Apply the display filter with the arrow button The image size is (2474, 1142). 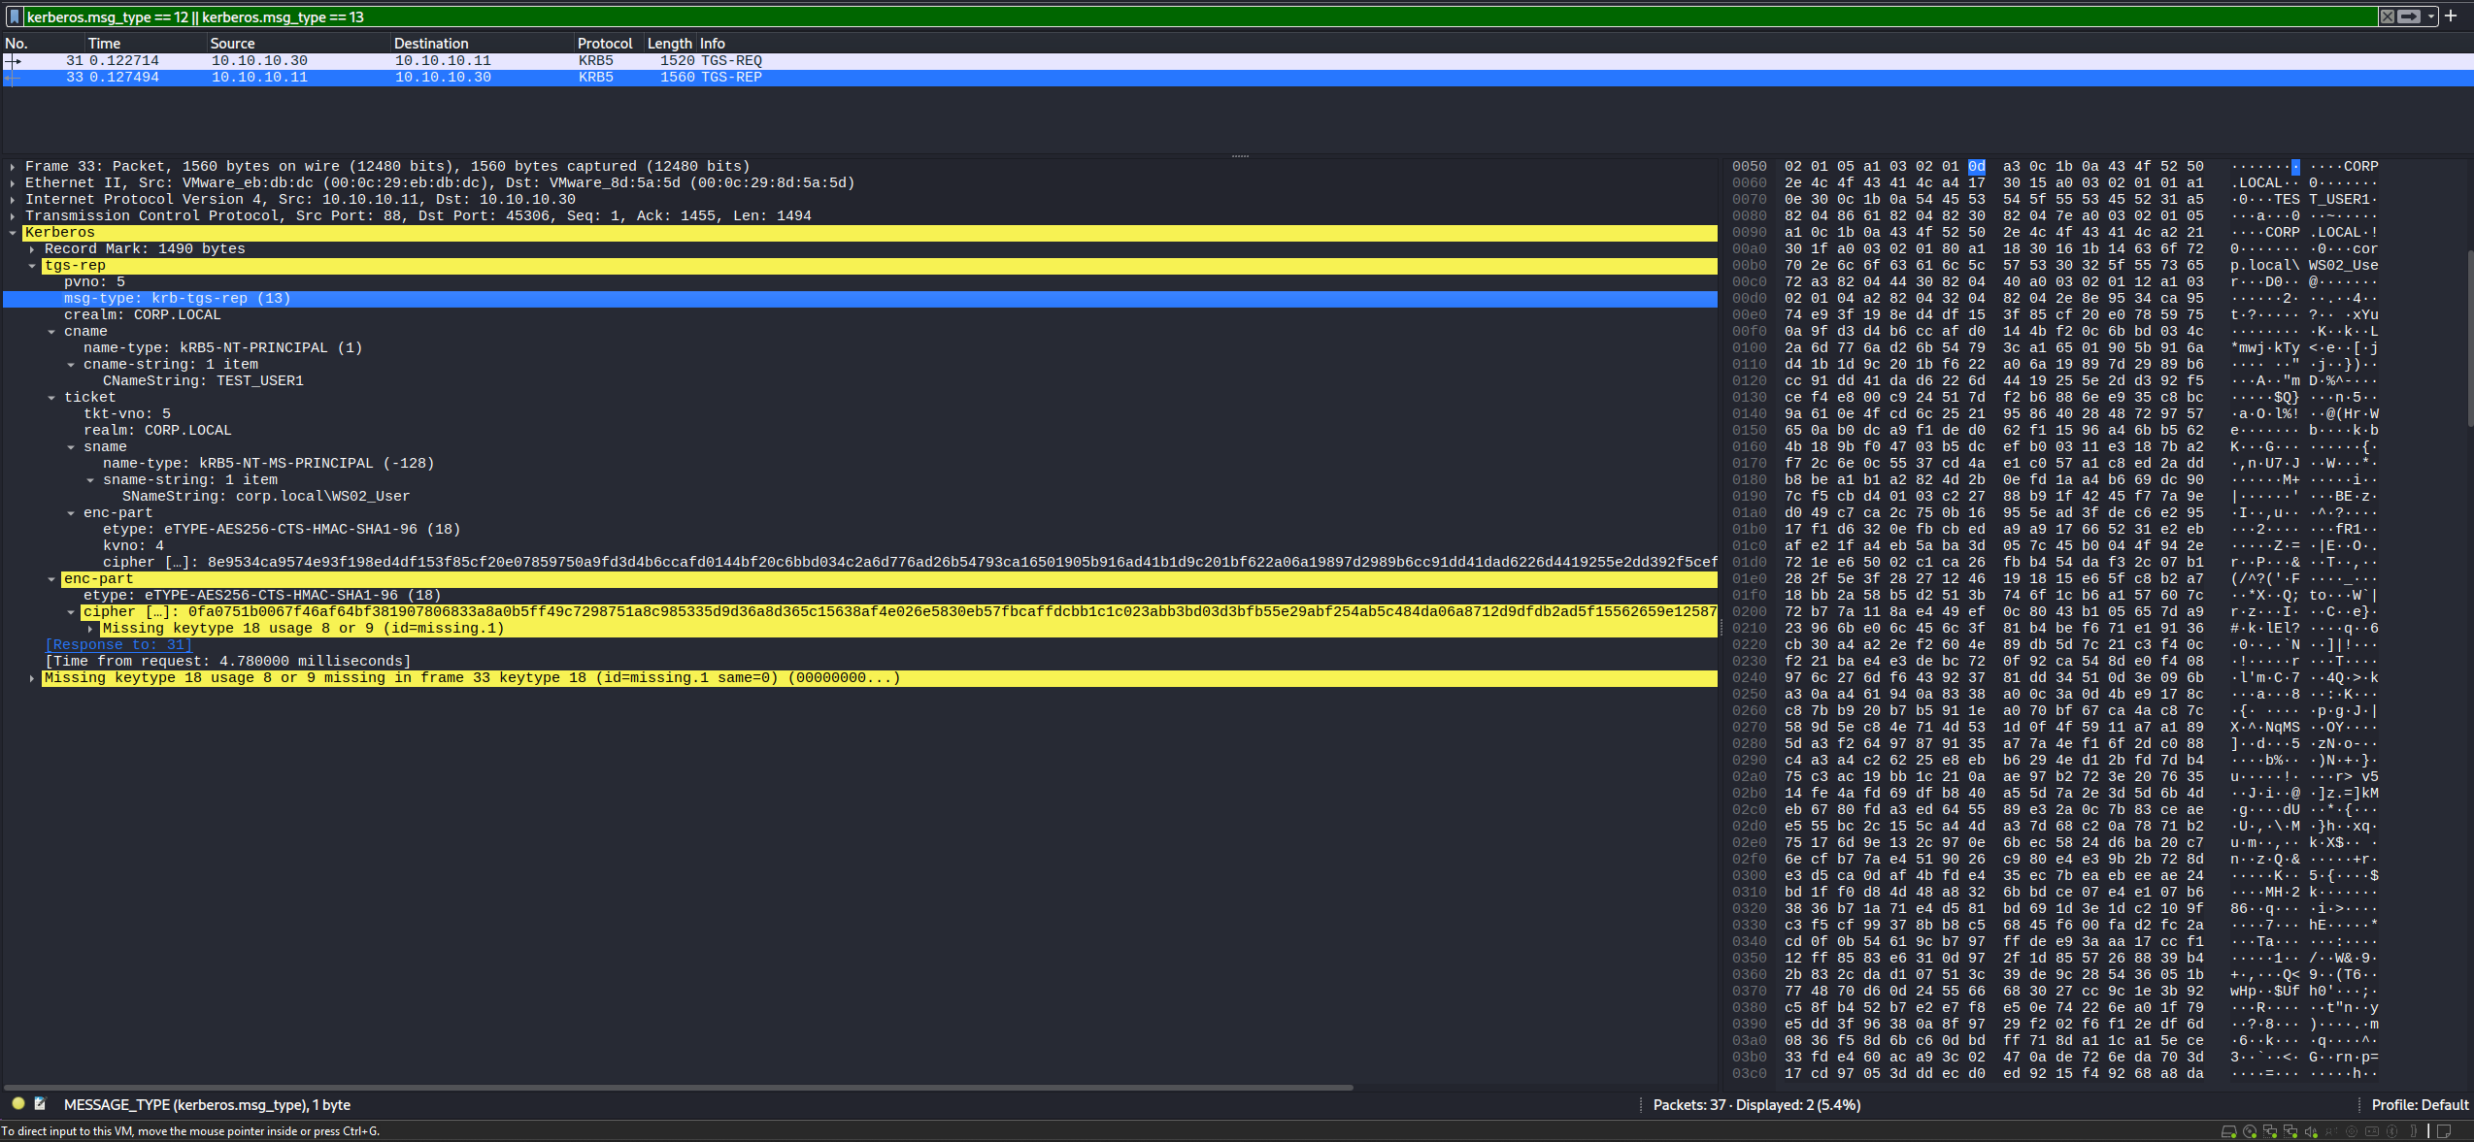point(2409,16)
